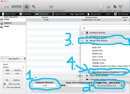Choose Middle Click action

coord(97,54)
